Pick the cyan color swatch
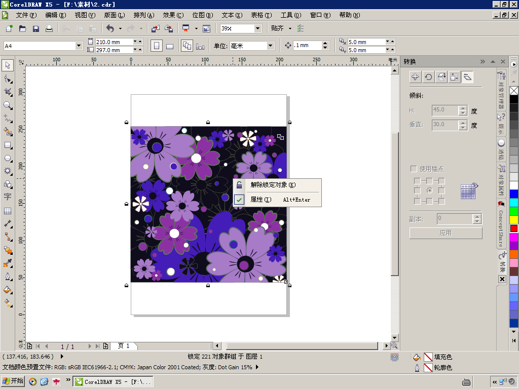This screenshot has height=389, width=519. click(x=514, y=203)
